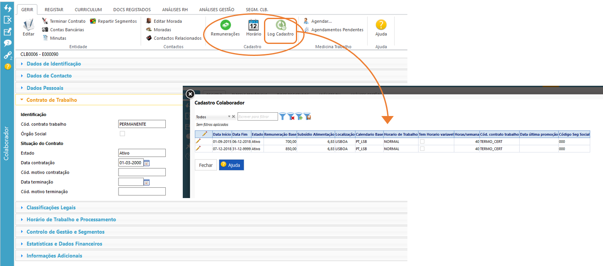Image resolution: width=603 pixels, height=266 pixels.
Task: Click the blue Ajuda button in dialog
Action: pyautogui.click(x=232, y=165)
